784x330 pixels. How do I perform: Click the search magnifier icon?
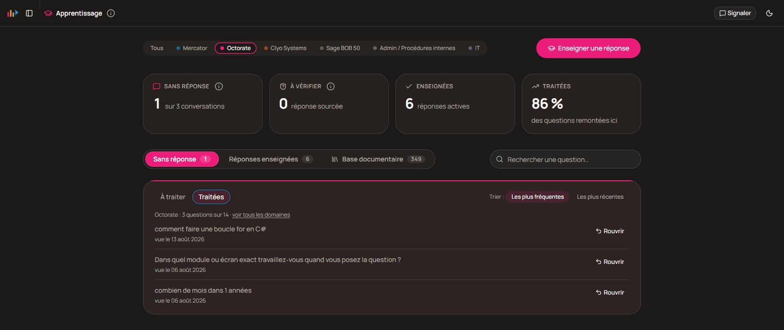(500, 159)
